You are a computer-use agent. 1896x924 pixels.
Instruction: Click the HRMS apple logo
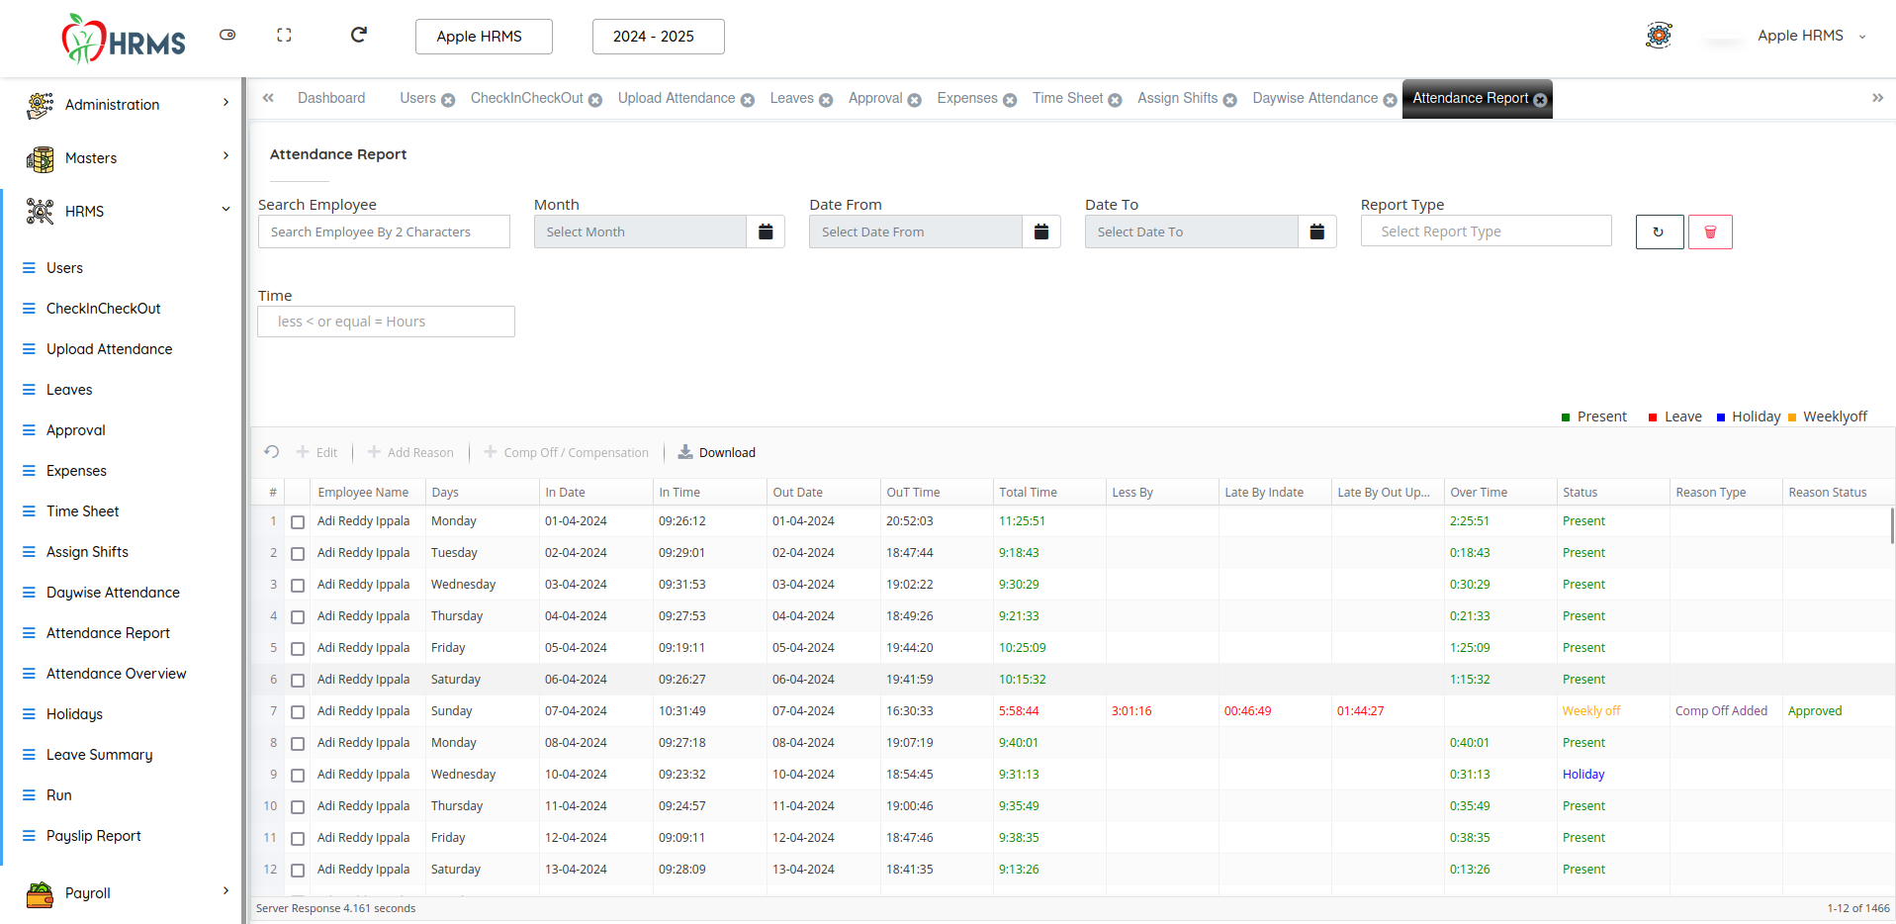point(124,39)
